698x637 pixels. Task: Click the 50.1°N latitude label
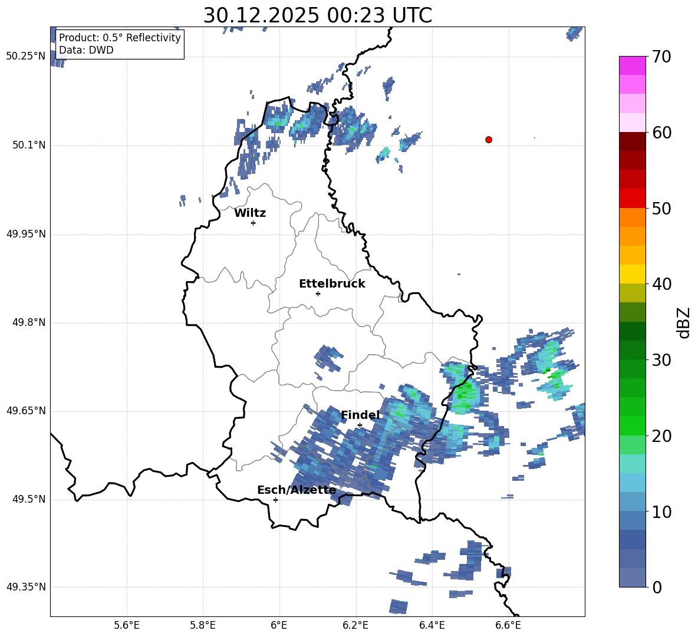[29, 145]
